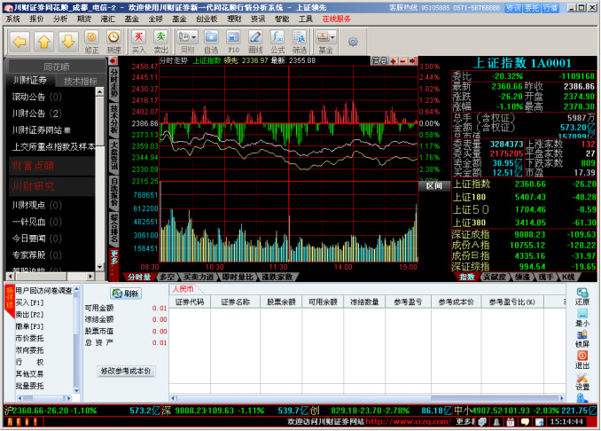The width and height of the screenshot is (601, 431).
Task: Switch to the 技术指标 tab
Action: click(81, 81)
